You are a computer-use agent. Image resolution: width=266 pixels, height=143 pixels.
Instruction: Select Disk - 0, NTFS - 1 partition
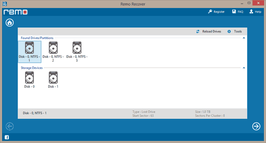click(30, 52)
